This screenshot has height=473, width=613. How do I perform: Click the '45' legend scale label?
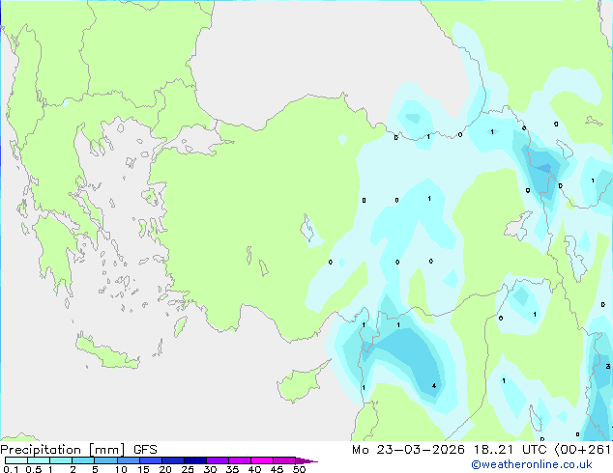277,469
